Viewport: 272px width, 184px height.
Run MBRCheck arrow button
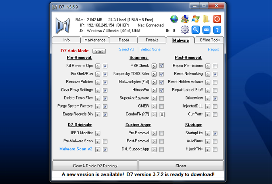(154, 66)
